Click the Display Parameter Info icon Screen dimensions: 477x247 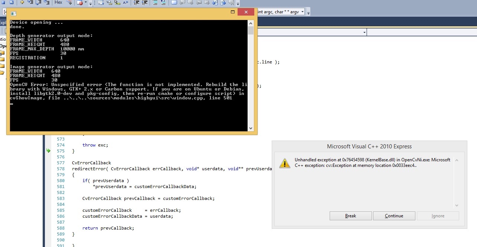coord(109,2)
